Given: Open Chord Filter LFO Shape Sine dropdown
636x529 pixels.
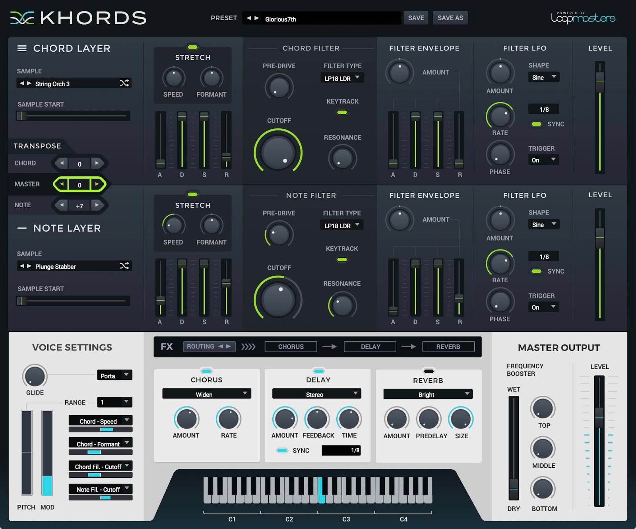Looking at the screenshot, I should click(x=544, y=77).
